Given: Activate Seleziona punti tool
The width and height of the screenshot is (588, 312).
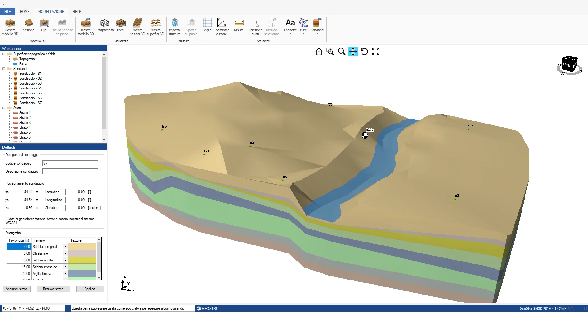Looking at the screenshot, I should pyautogui.click(x=255, y=27).
